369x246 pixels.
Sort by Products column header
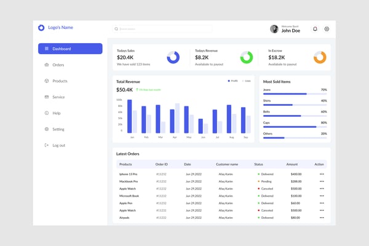coord(125,164)
